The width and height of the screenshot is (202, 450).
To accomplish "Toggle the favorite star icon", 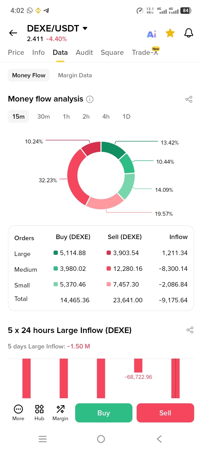I will (x=170, y=33).
